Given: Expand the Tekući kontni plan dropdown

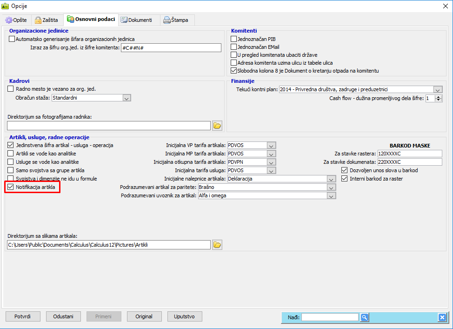Looking at the screenshot, I should (438, 89).
